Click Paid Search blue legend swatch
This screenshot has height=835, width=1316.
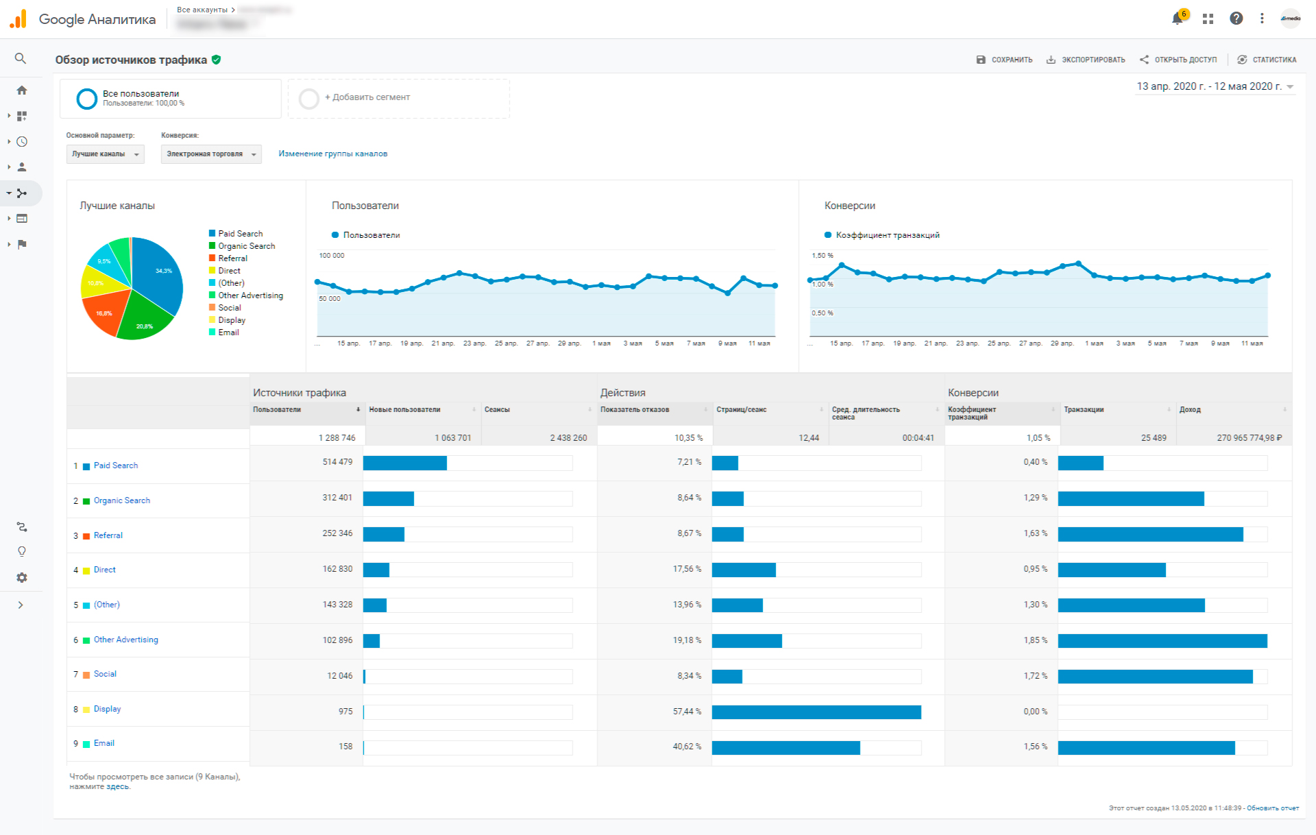click(212, 234)
